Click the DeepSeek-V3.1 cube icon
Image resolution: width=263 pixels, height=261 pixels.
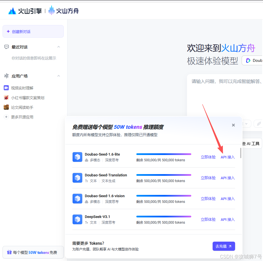tap(77, 219)
